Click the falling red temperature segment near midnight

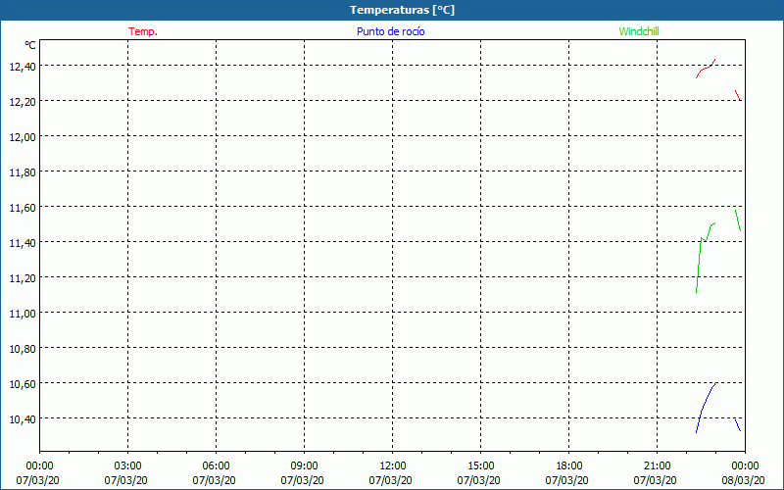[738, 95]
